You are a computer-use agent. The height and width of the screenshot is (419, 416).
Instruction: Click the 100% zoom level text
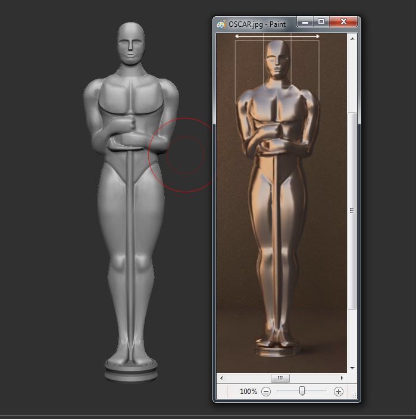(249, 392)
